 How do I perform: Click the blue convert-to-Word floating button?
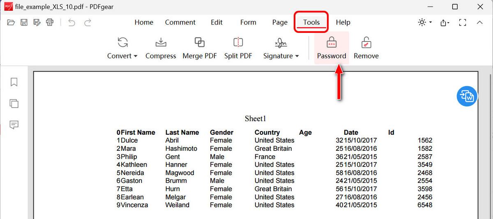point(468,96)
